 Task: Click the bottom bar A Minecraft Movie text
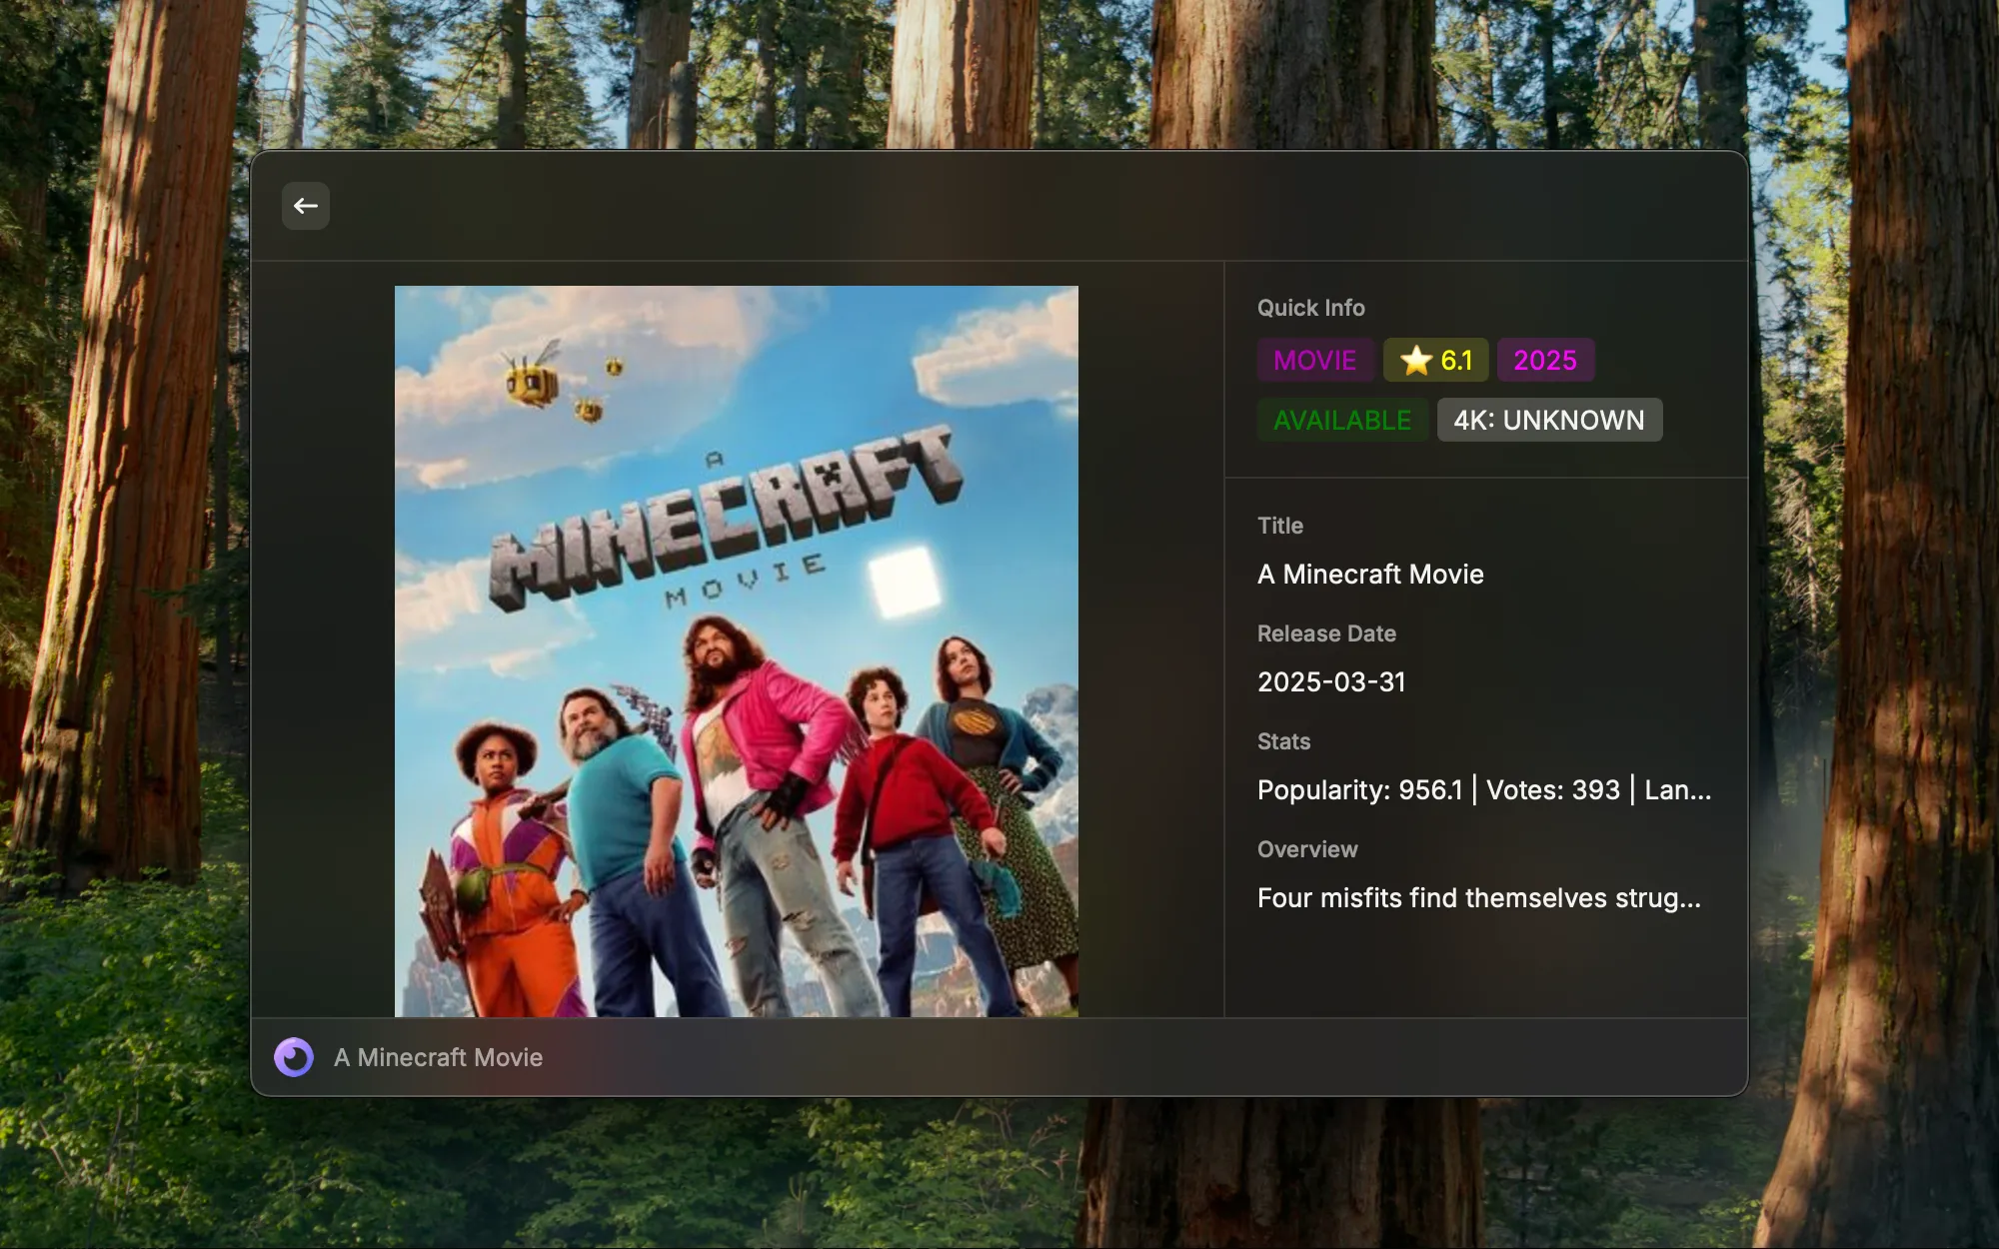point(438,1057)
